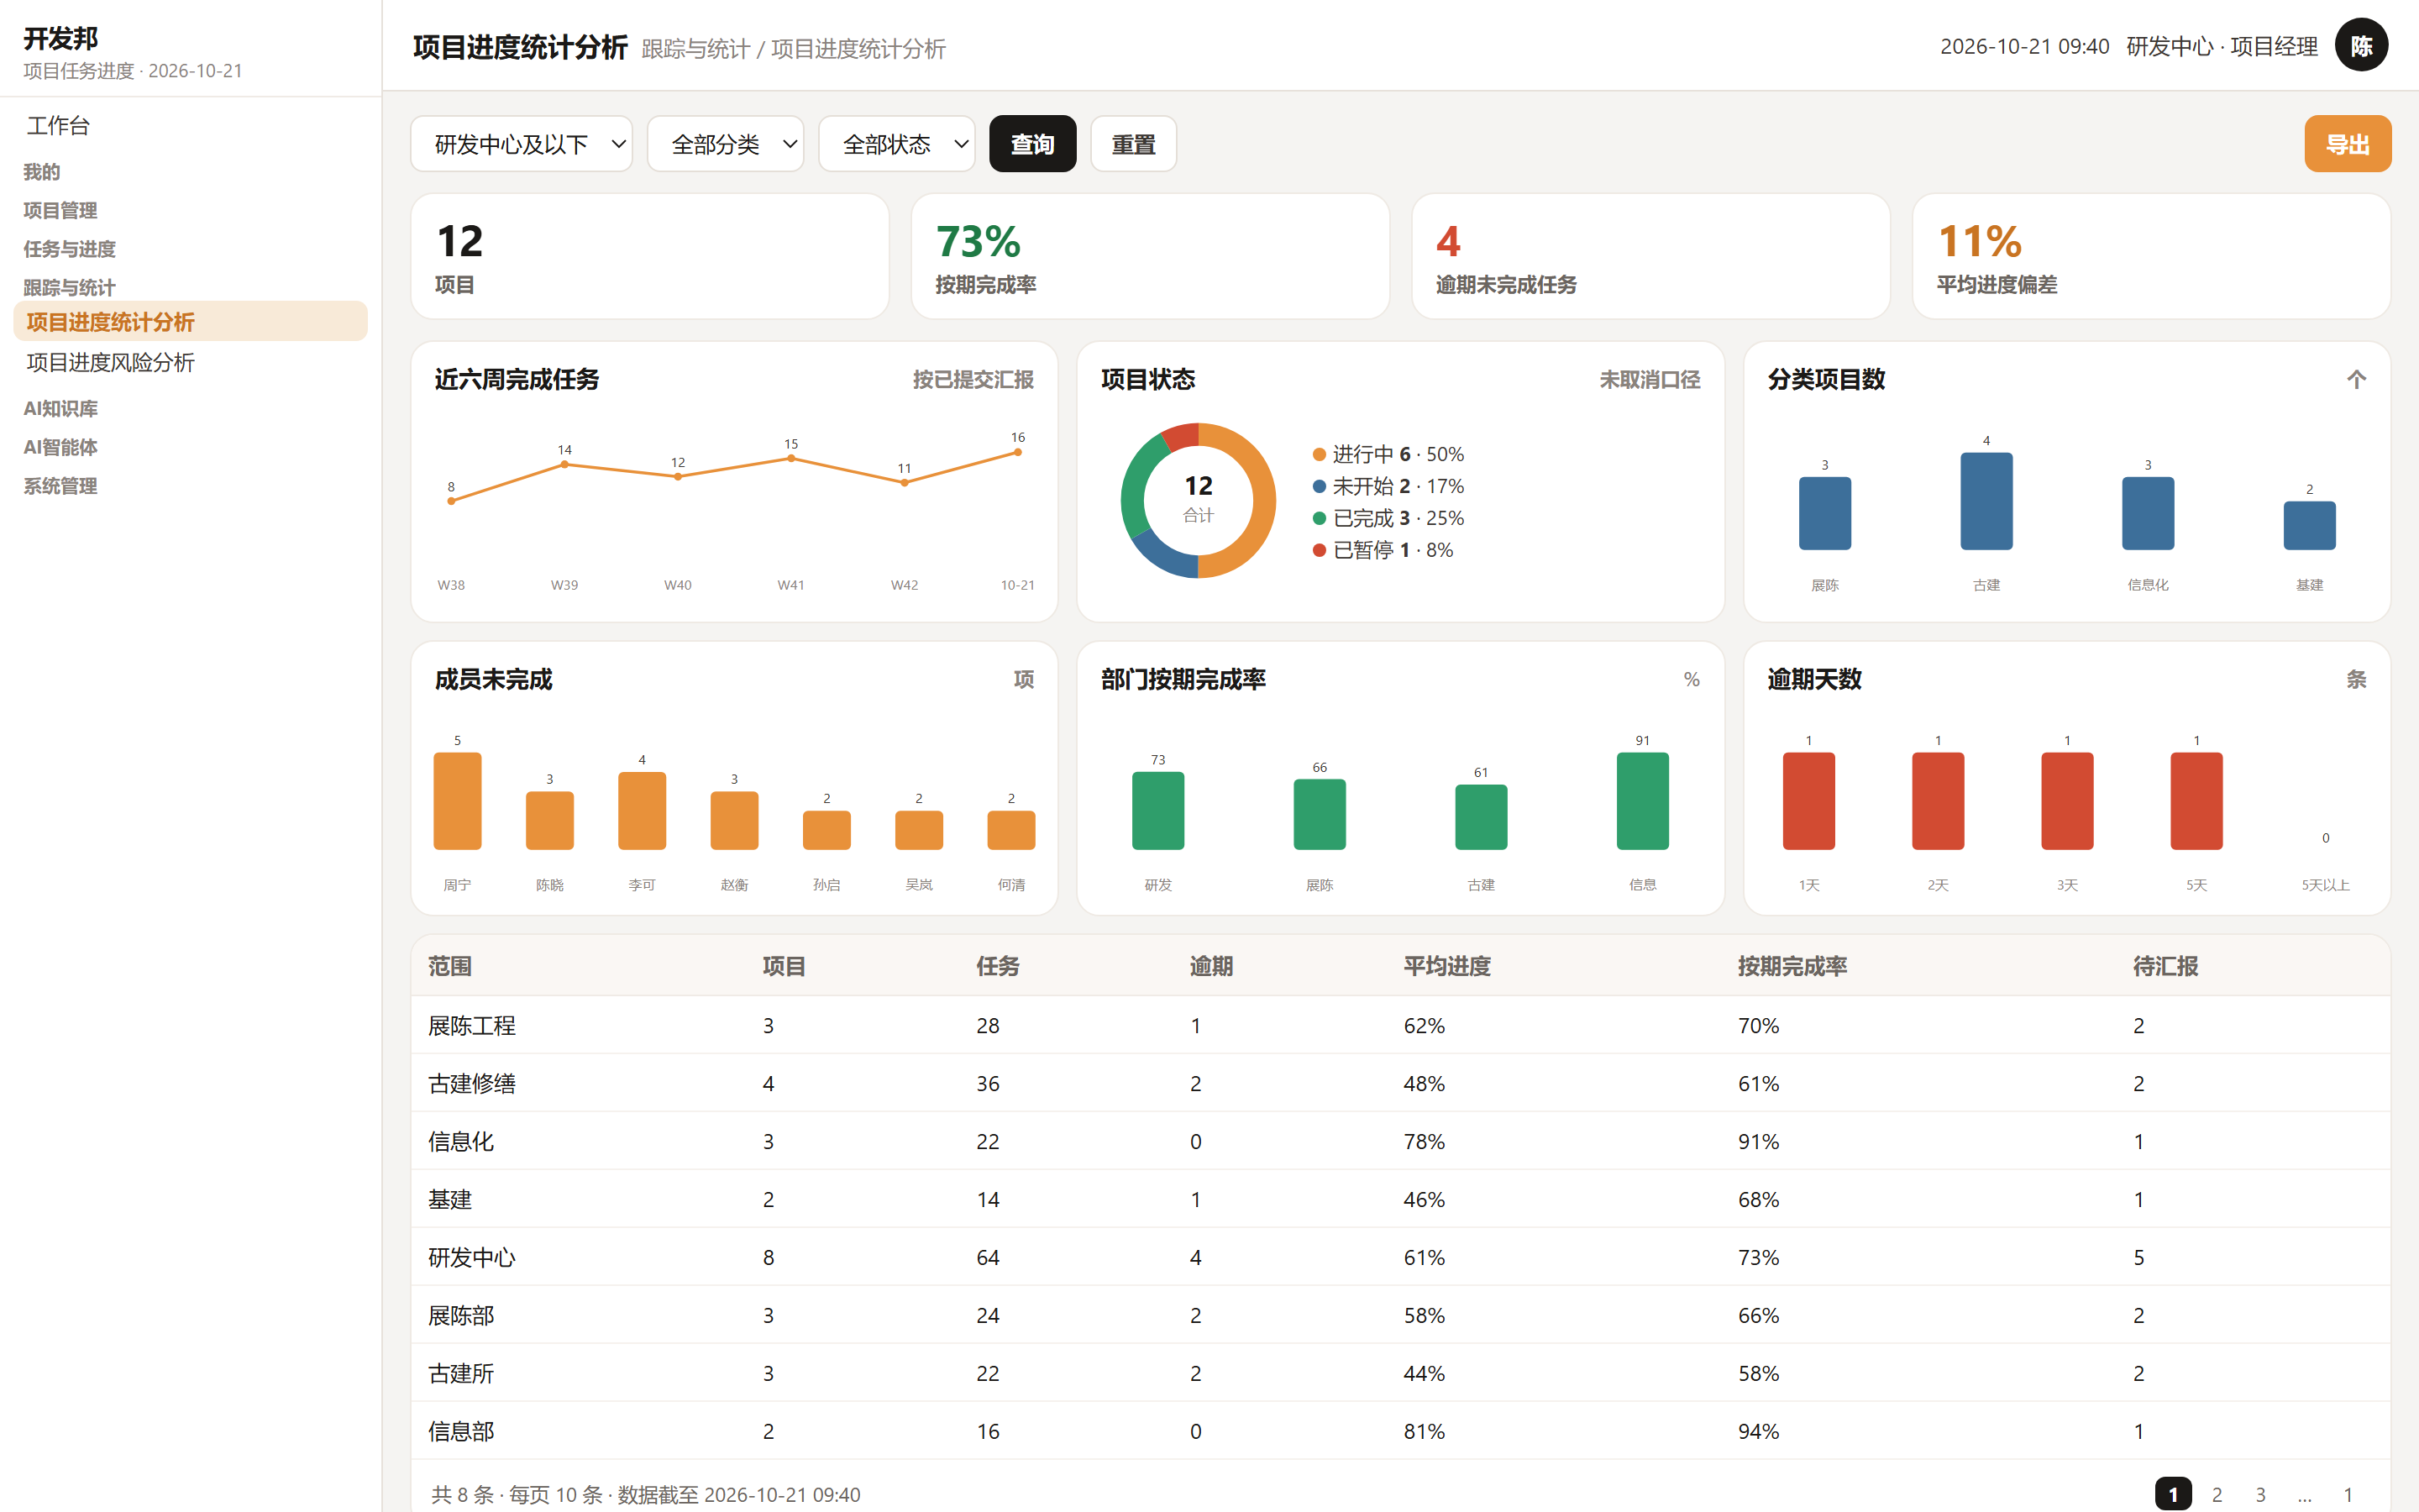Click the pagination ellipsis
The image size is (2419, 1512).
click(2304, 1494)
